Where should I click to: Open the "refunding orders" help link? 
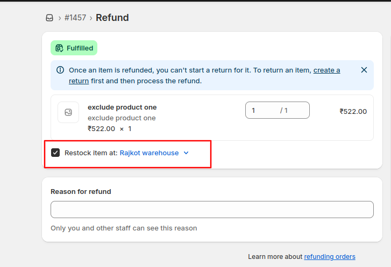[329, 257]
